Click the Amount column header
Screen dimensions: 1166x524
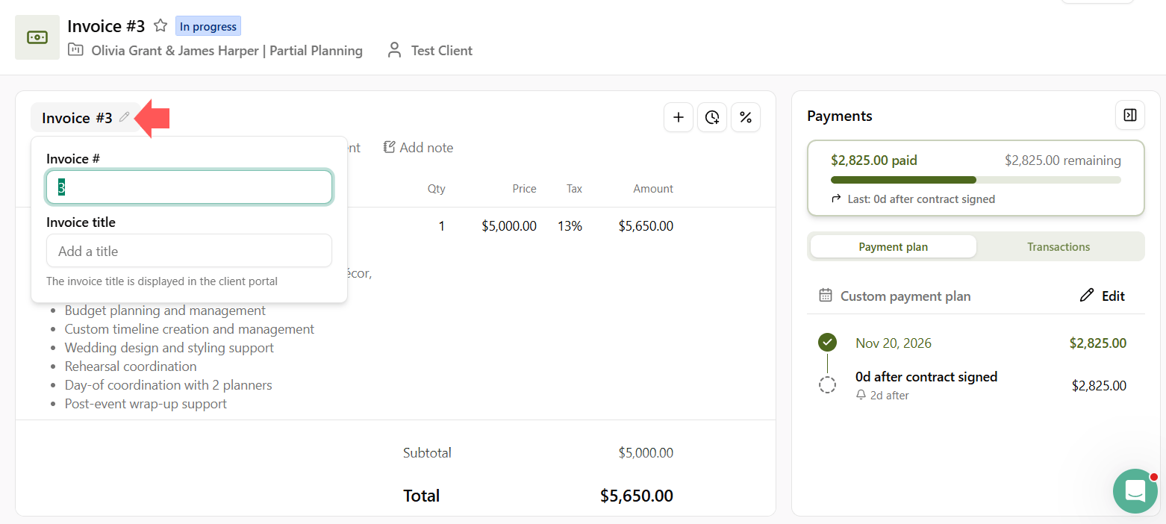pos(653,189)
